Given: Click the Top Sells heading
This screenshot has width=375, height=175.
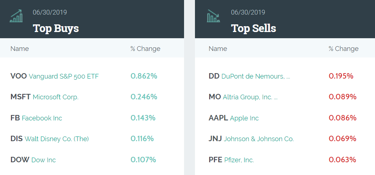Looking at the screenshot, I should click(254, 28).
